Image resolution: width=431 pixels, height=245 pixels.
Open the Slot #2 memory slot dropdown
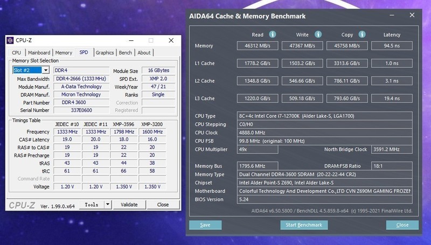[46, 71]
